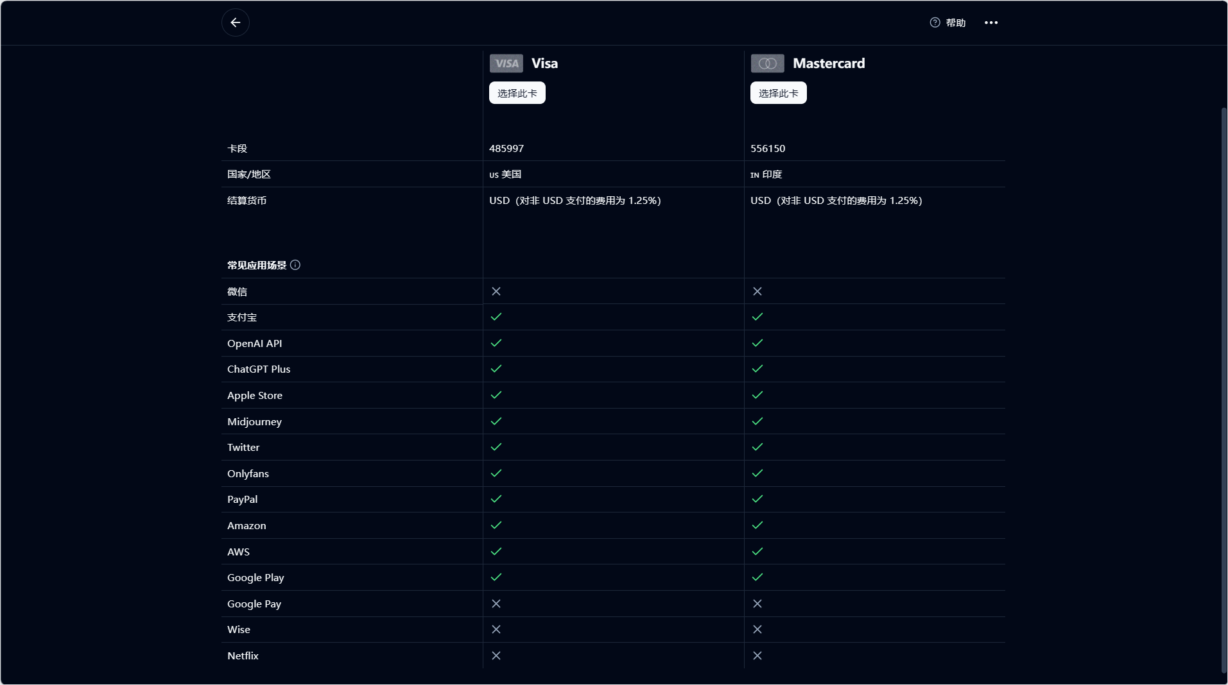The width and height of the screenshot is (1228, 685).
Task: Click the Visa checkmark for Midjourney
Action: click(x=496, y=421)
